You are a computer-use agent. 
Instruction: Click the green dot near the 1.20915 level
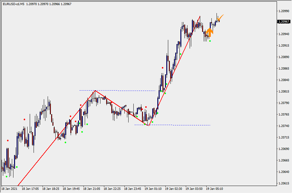coord(181,54)
